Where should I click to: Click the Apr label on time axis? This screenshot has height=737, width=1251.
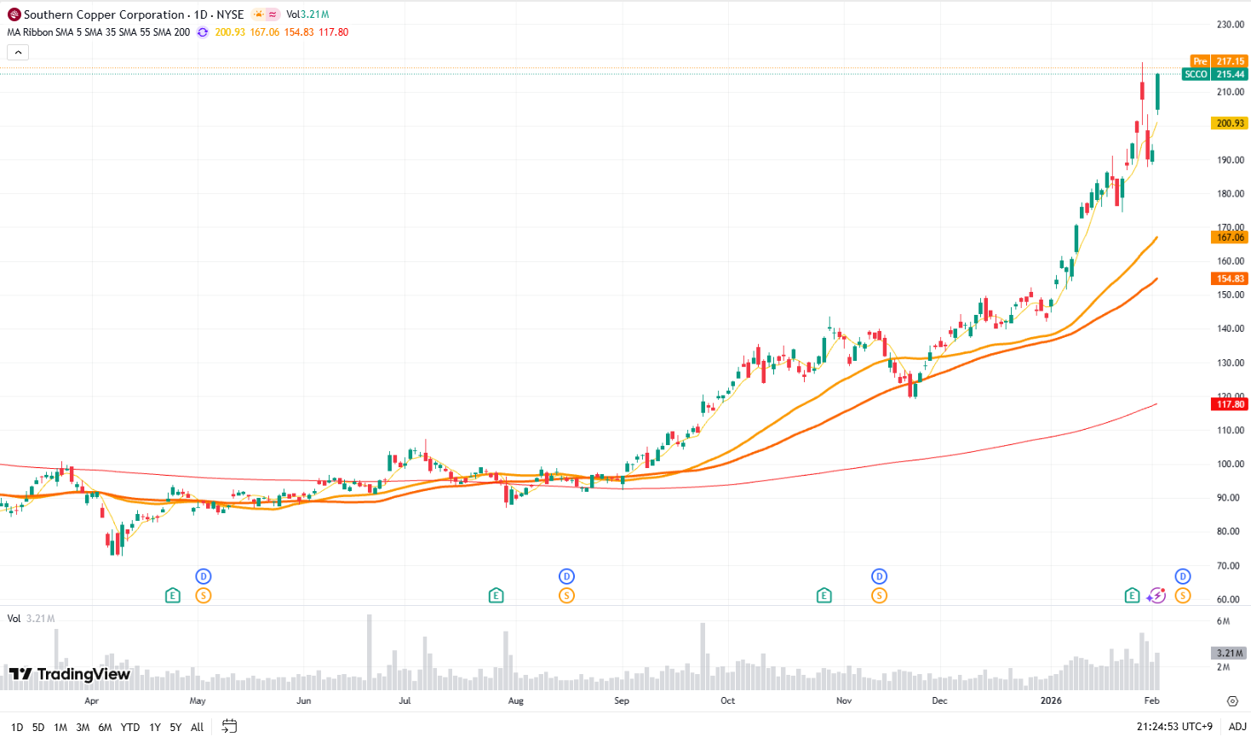(92, 701)
